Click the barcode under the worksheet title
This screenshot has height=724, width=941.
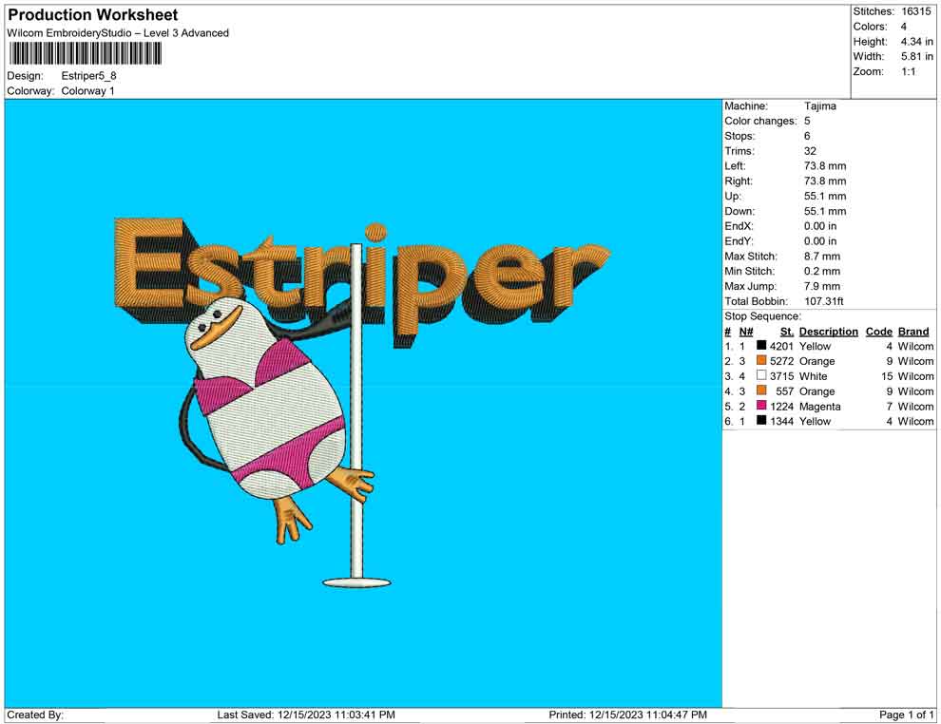[86, 54]
